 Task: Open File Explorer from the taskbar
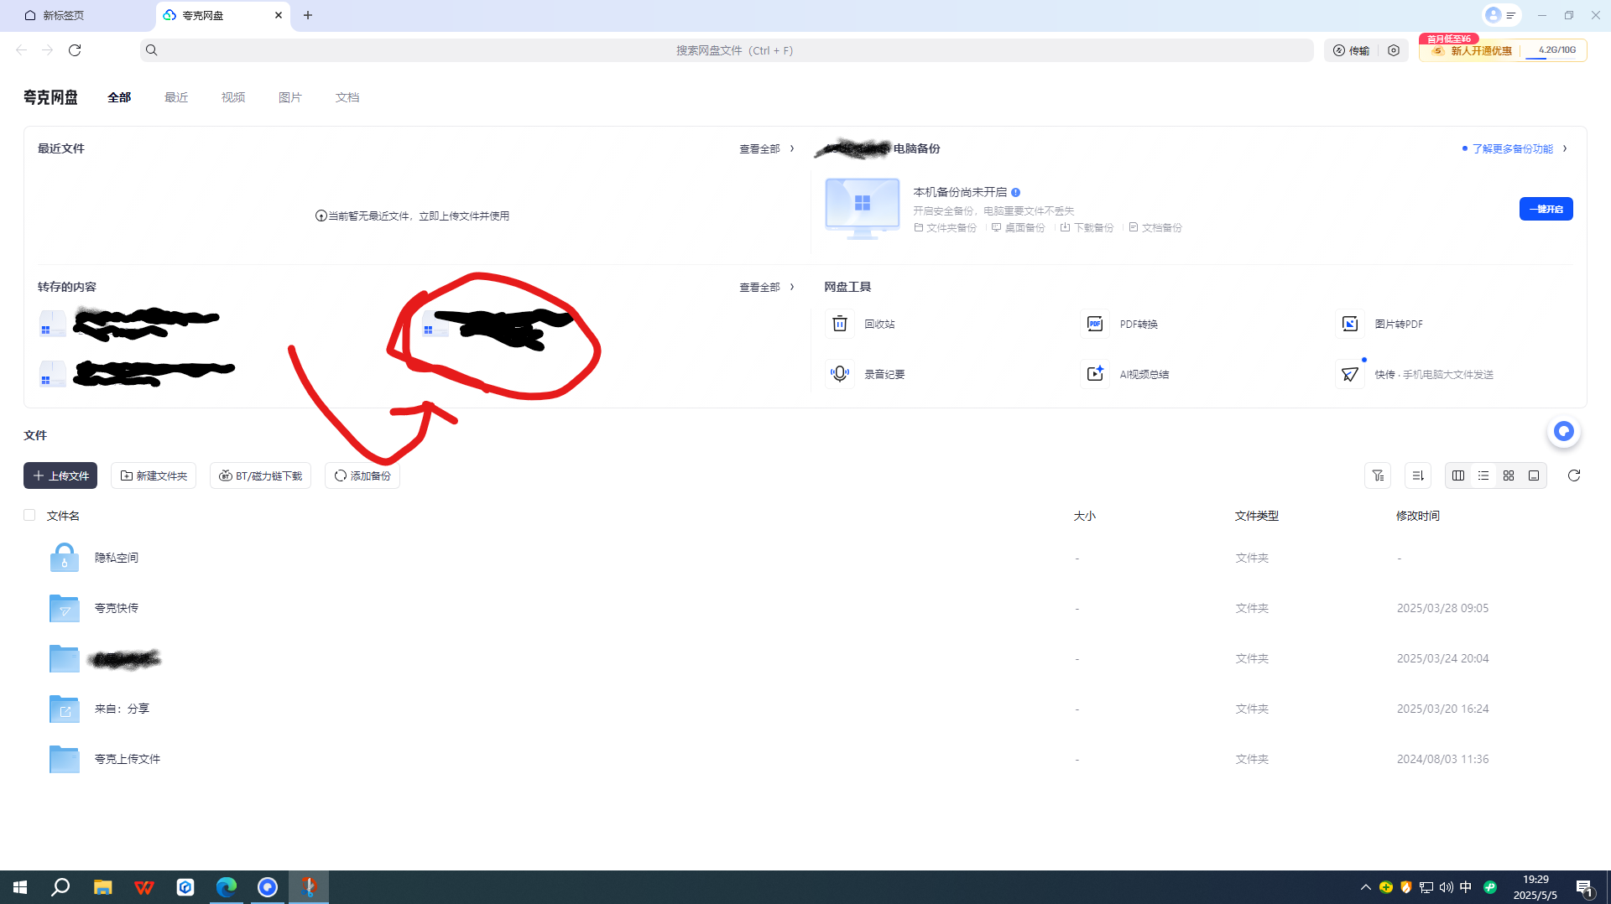coord(103,887)
